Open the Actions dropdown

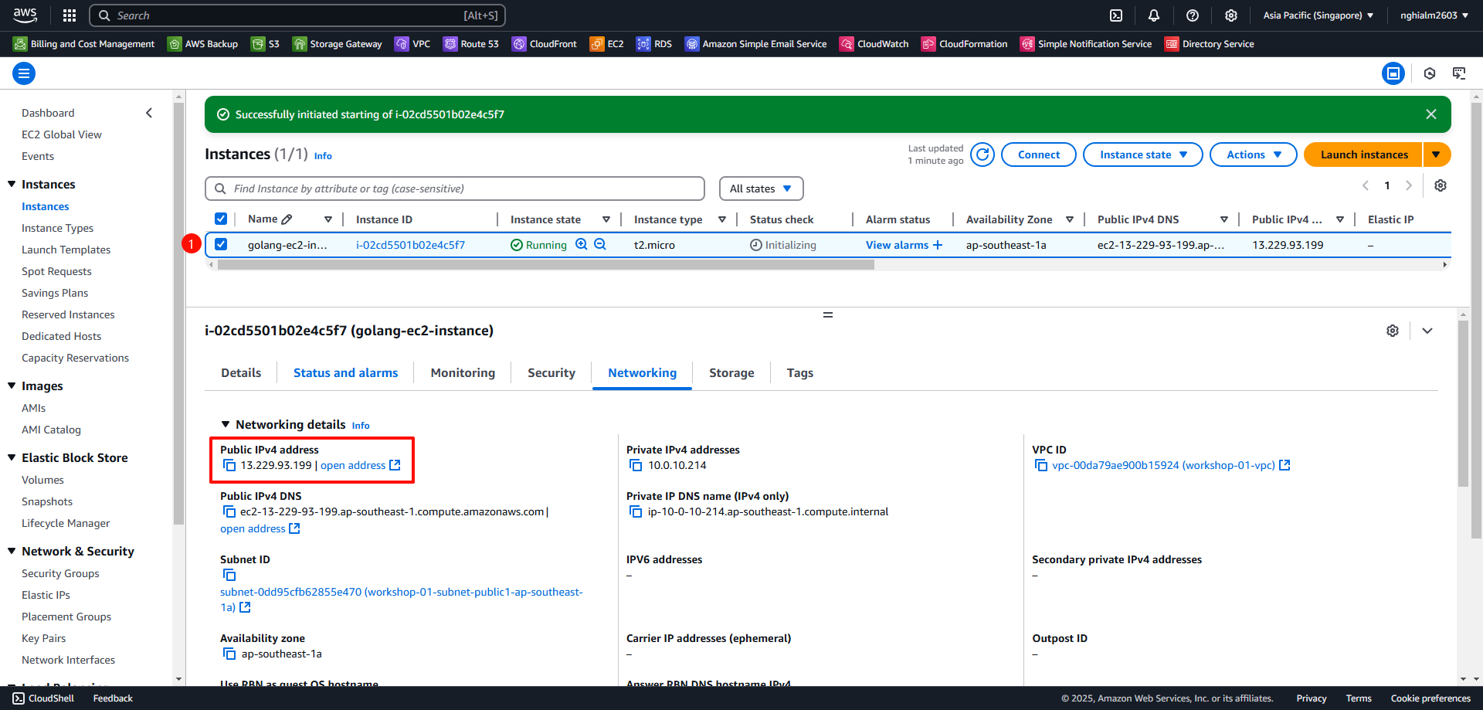1254,155
